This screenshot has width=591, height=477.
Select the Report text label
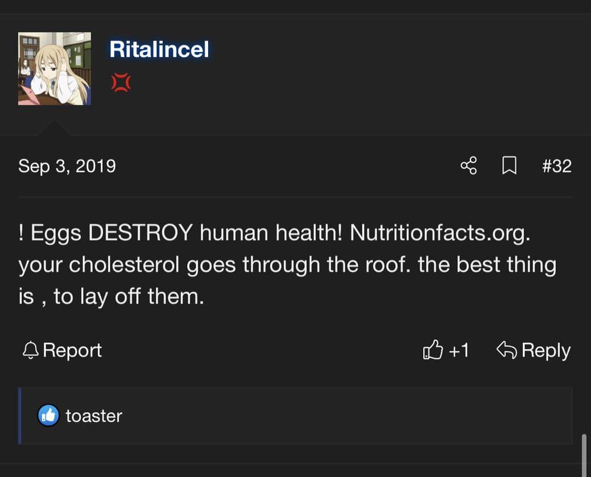pos(72,351)
